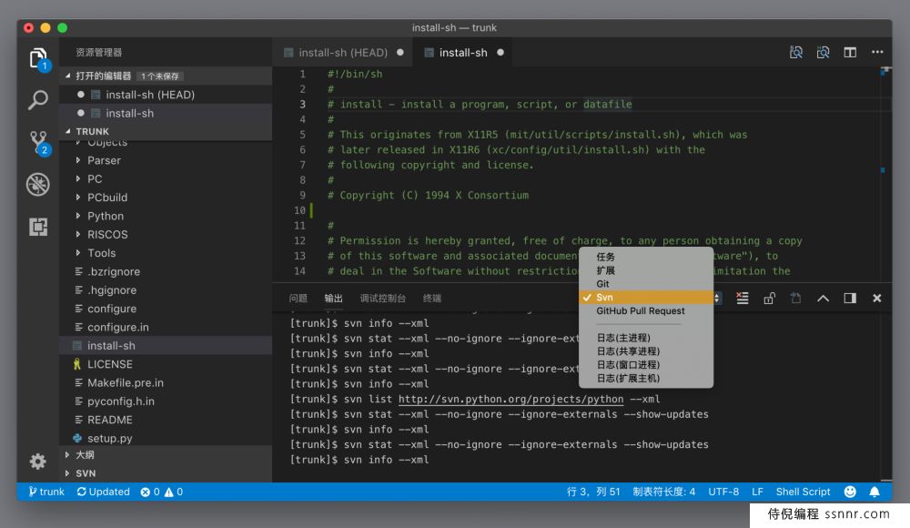Image resolution: width=910 pixels, height=528 pixels.
Task: Maximize the panel with chevron up
Action: pyautogui.click(x=823, y=299)
